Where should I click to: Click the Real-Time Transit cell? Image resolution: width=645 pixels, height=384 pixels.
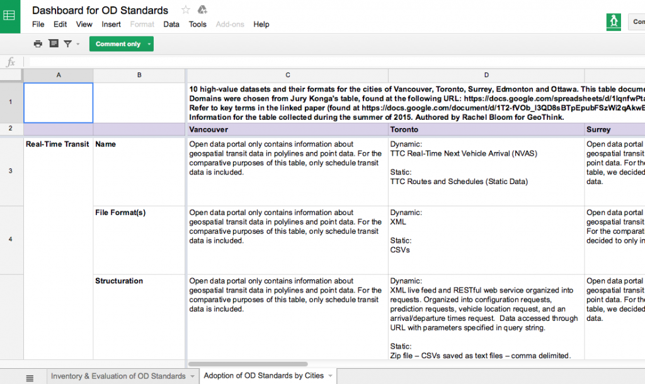(59, 248)
